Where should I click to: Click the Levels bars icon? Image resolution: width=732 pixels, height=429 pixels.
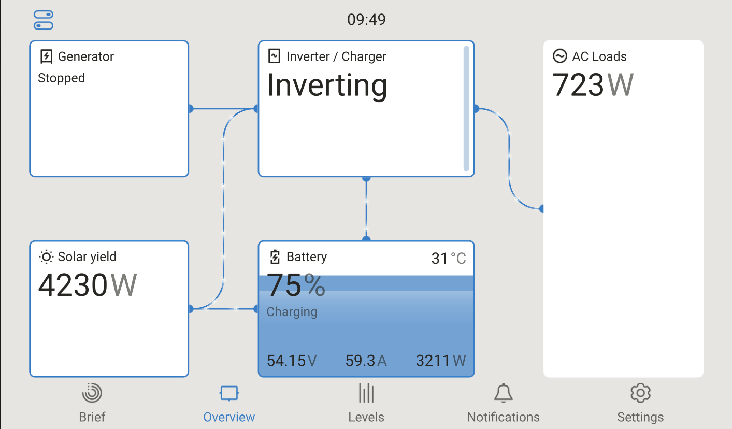366,393
